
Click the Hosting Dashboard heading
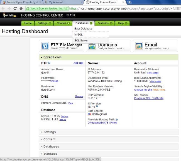pos(25,31)
